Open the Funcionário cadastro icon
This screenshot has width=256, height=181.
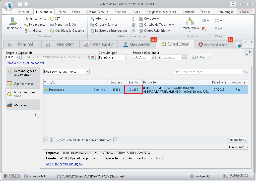[x=13, y=23]
